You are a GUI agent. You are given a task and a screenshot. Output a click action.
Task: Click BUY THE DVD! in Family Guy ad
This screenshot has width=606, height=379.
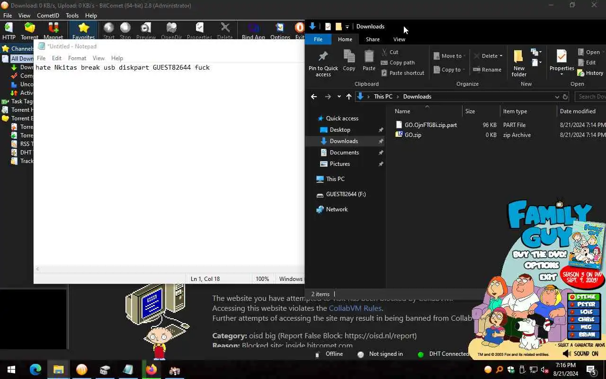coord(540,254)
